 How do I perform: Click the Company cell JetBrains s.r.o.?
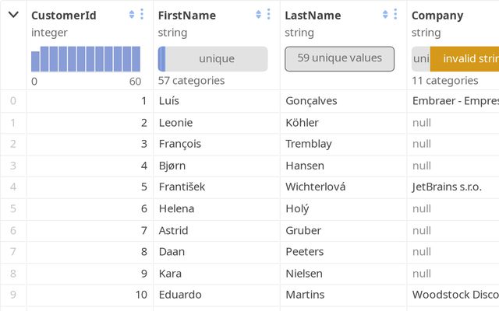click(x=447, y=187)
